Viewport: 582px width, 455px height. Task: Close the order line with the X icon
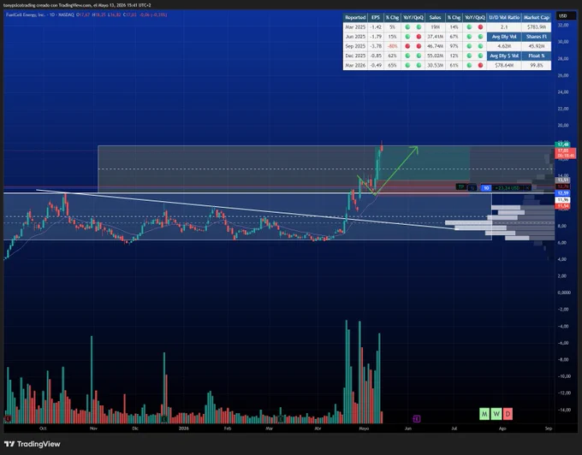528,188
